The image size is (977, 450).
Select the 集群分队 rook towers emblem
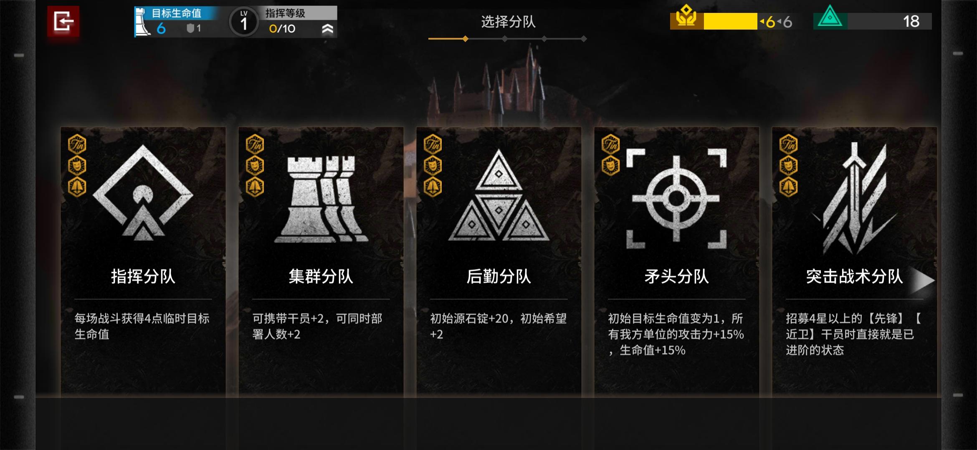(321, 199)
